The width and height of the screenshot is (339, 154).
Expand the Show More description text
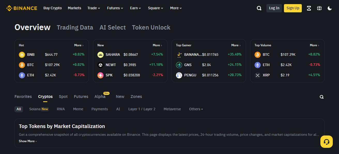(x=28, y=141)
